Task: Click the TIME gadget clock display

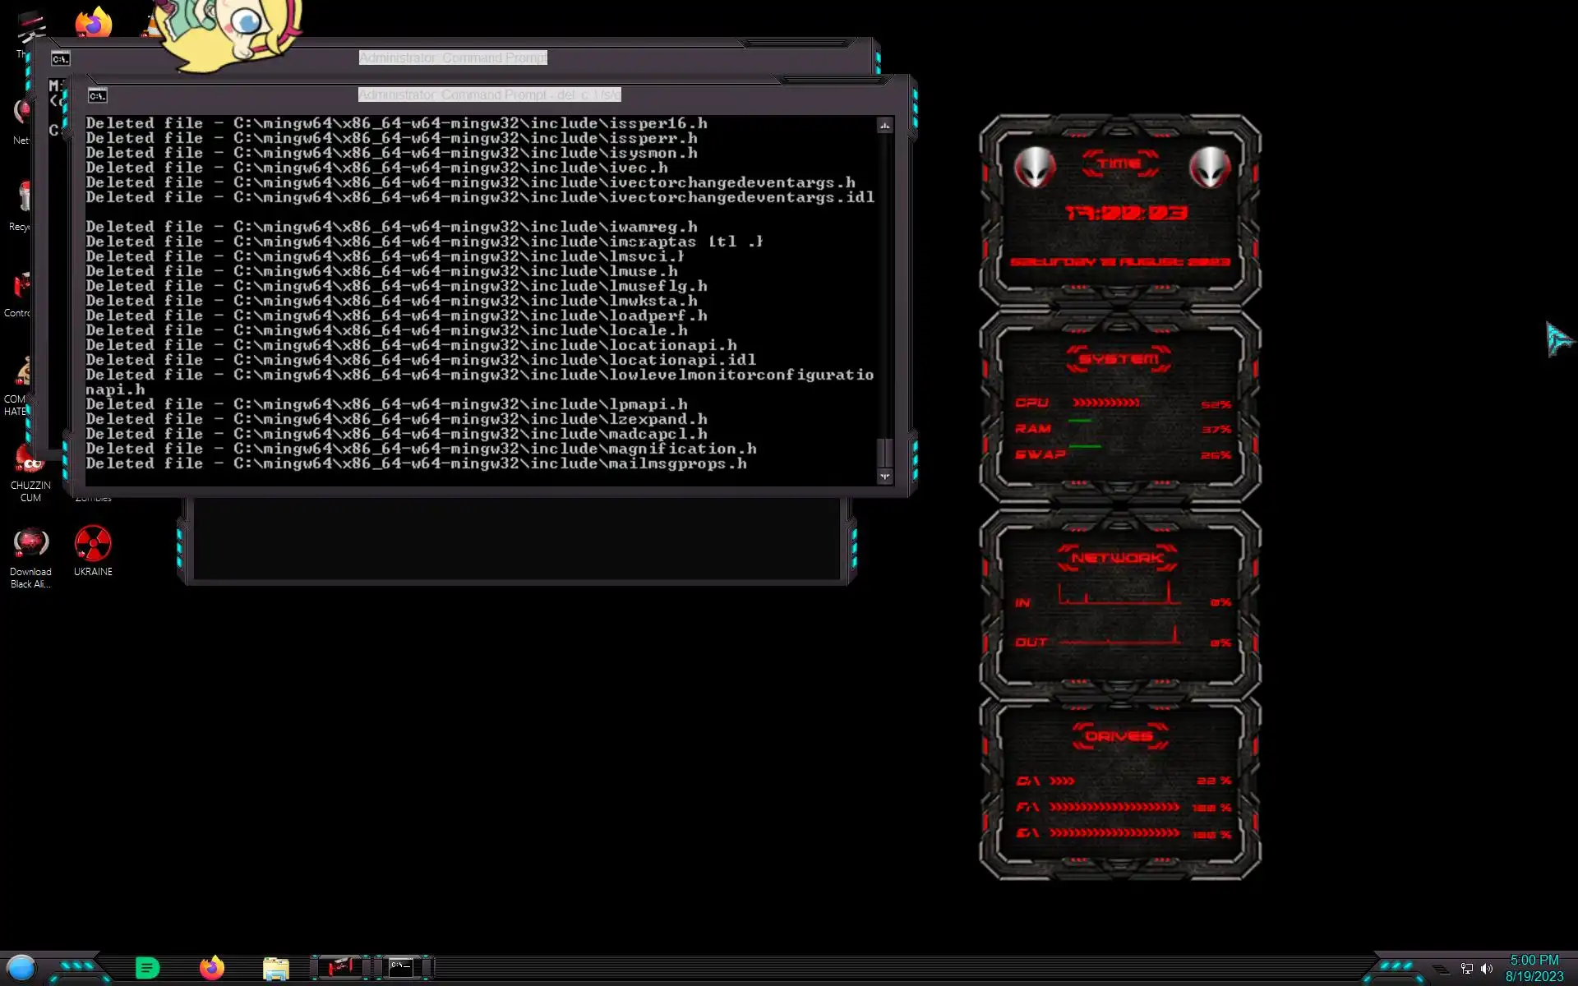Action: pyautogui.click(x=1125, y=214)
